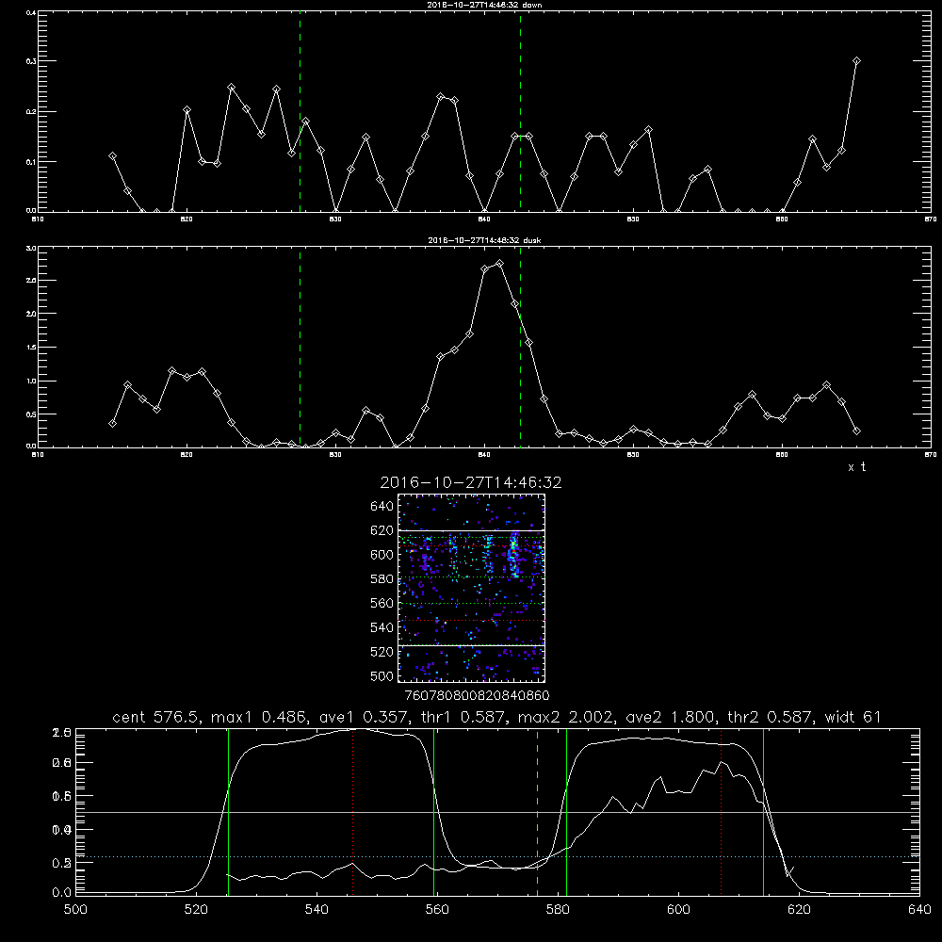Click the 'ave2 1.800' value
This screenshot has height=942, width=942.
point(671,717)
